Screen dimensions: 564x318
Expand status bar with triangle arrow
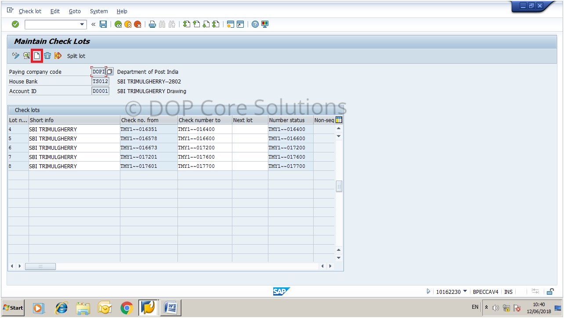pos(429,291)
